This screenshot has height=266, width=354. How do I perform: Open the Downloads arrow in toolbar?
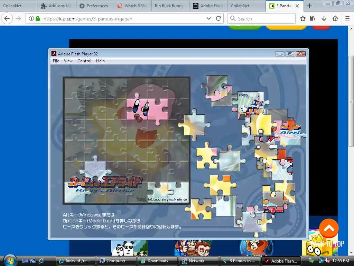point(324,19)
